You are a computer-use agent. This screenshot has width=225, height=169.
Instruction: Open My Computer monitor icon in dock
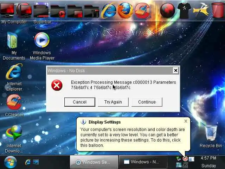7,10
